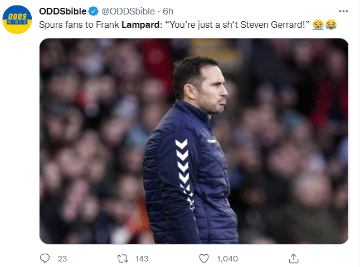The height and width of the screenshot is (267, 360).
Task: Click the like count 1,040
Action: point(227,259)
